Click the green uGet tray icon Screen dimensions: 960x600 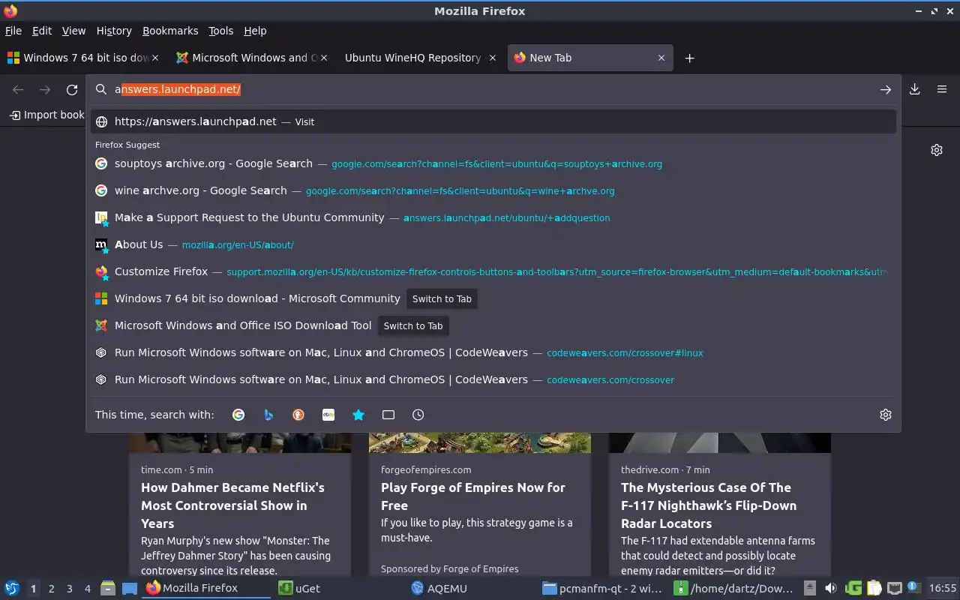pos(853,588)
